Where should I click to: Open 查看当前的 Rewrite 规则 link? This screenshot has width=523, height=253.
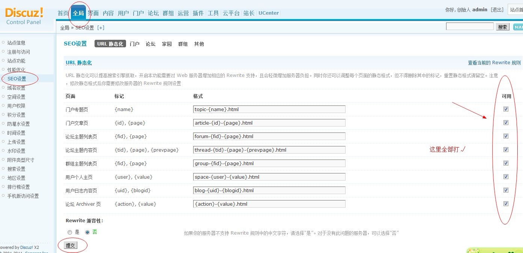pyautogui.click(x=494, y=63)
